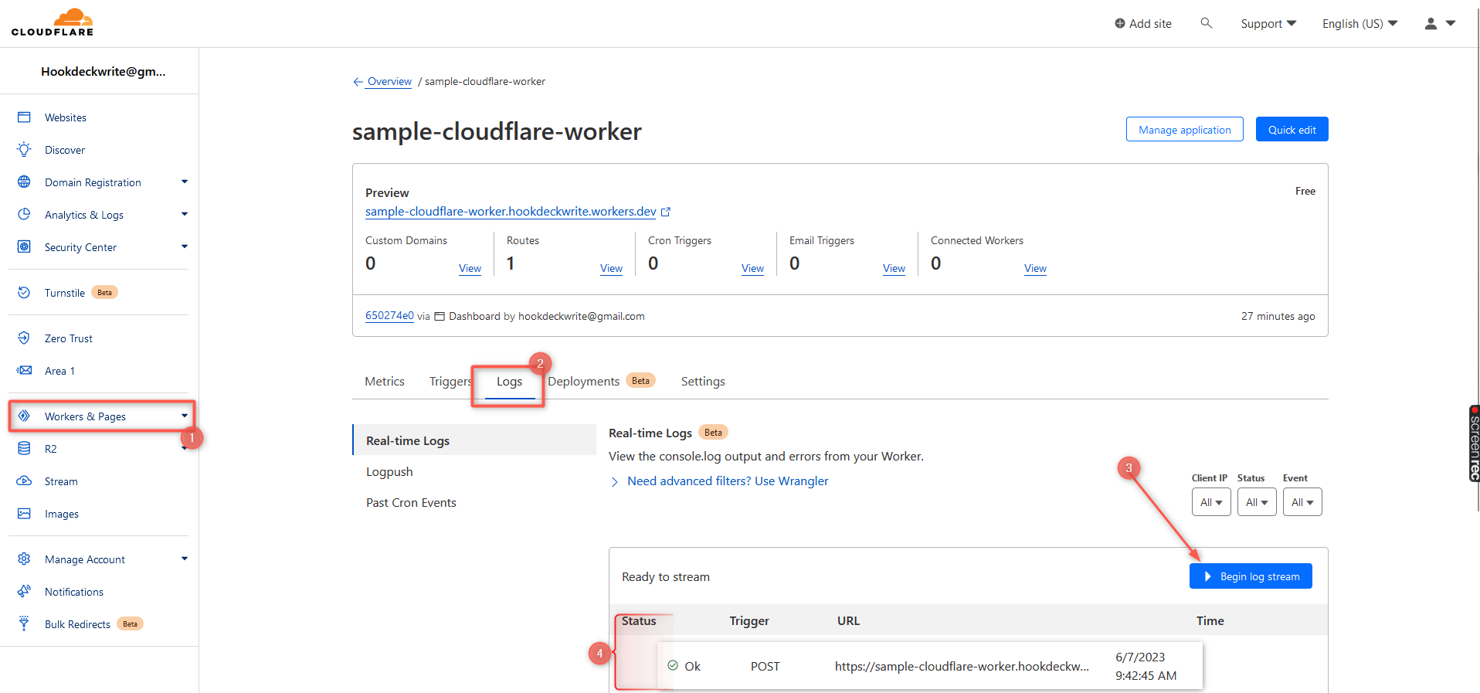Expand Need advanced filters? Use Wrangler
1480x693 pixels.
pyautogui.click(x=719, y=481)
